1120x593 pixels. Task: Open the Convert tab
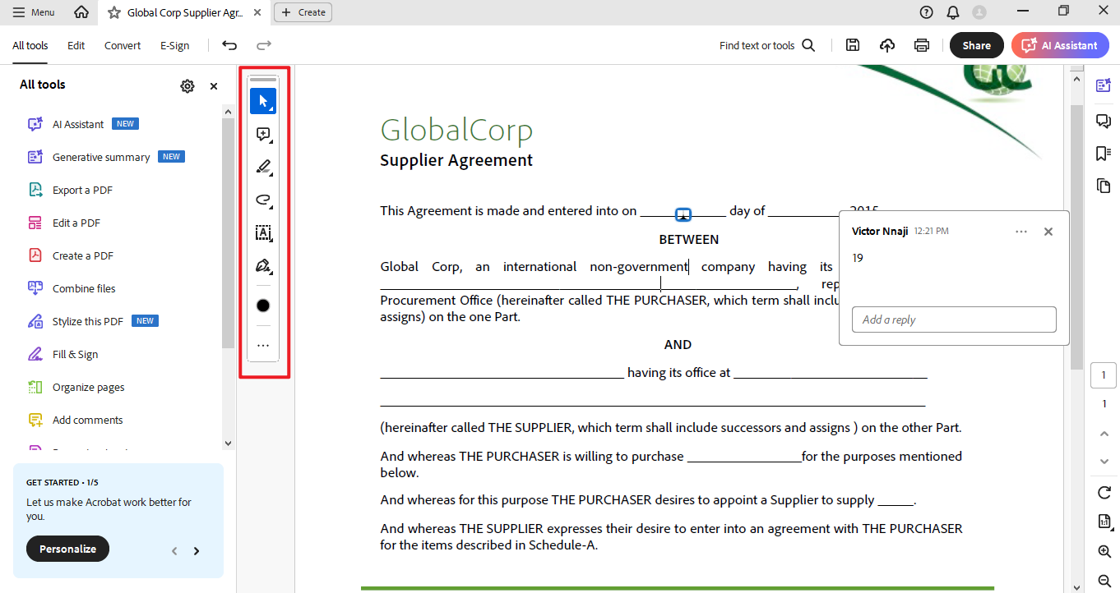123,46
